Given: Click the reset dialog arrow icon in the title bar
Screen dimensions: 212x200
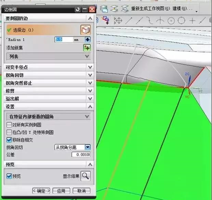Looking at the screenshot, I should click(x=78, y=10).
